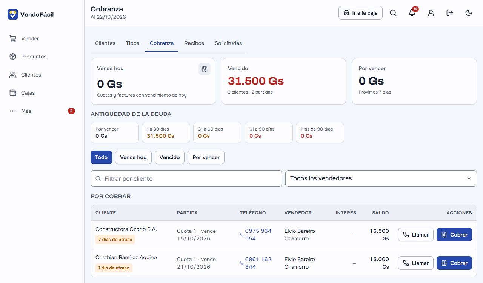Click 1 día de atraso badge
This screenshot has height=283, width=483.
(114, 268)
